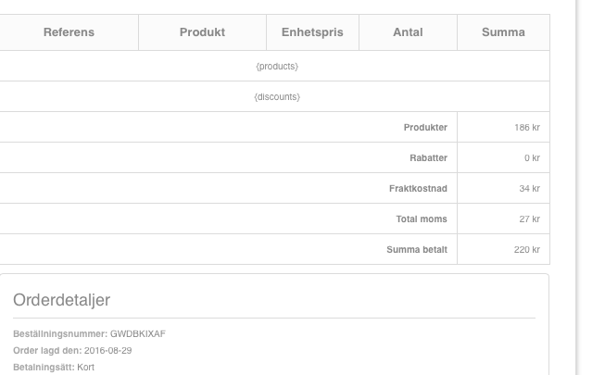Click the Total moms row label
This screenshot has height=375, width=605.
coord(422,219)
